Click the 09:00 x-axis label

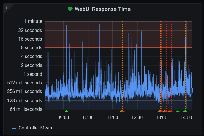click(63, 117)
